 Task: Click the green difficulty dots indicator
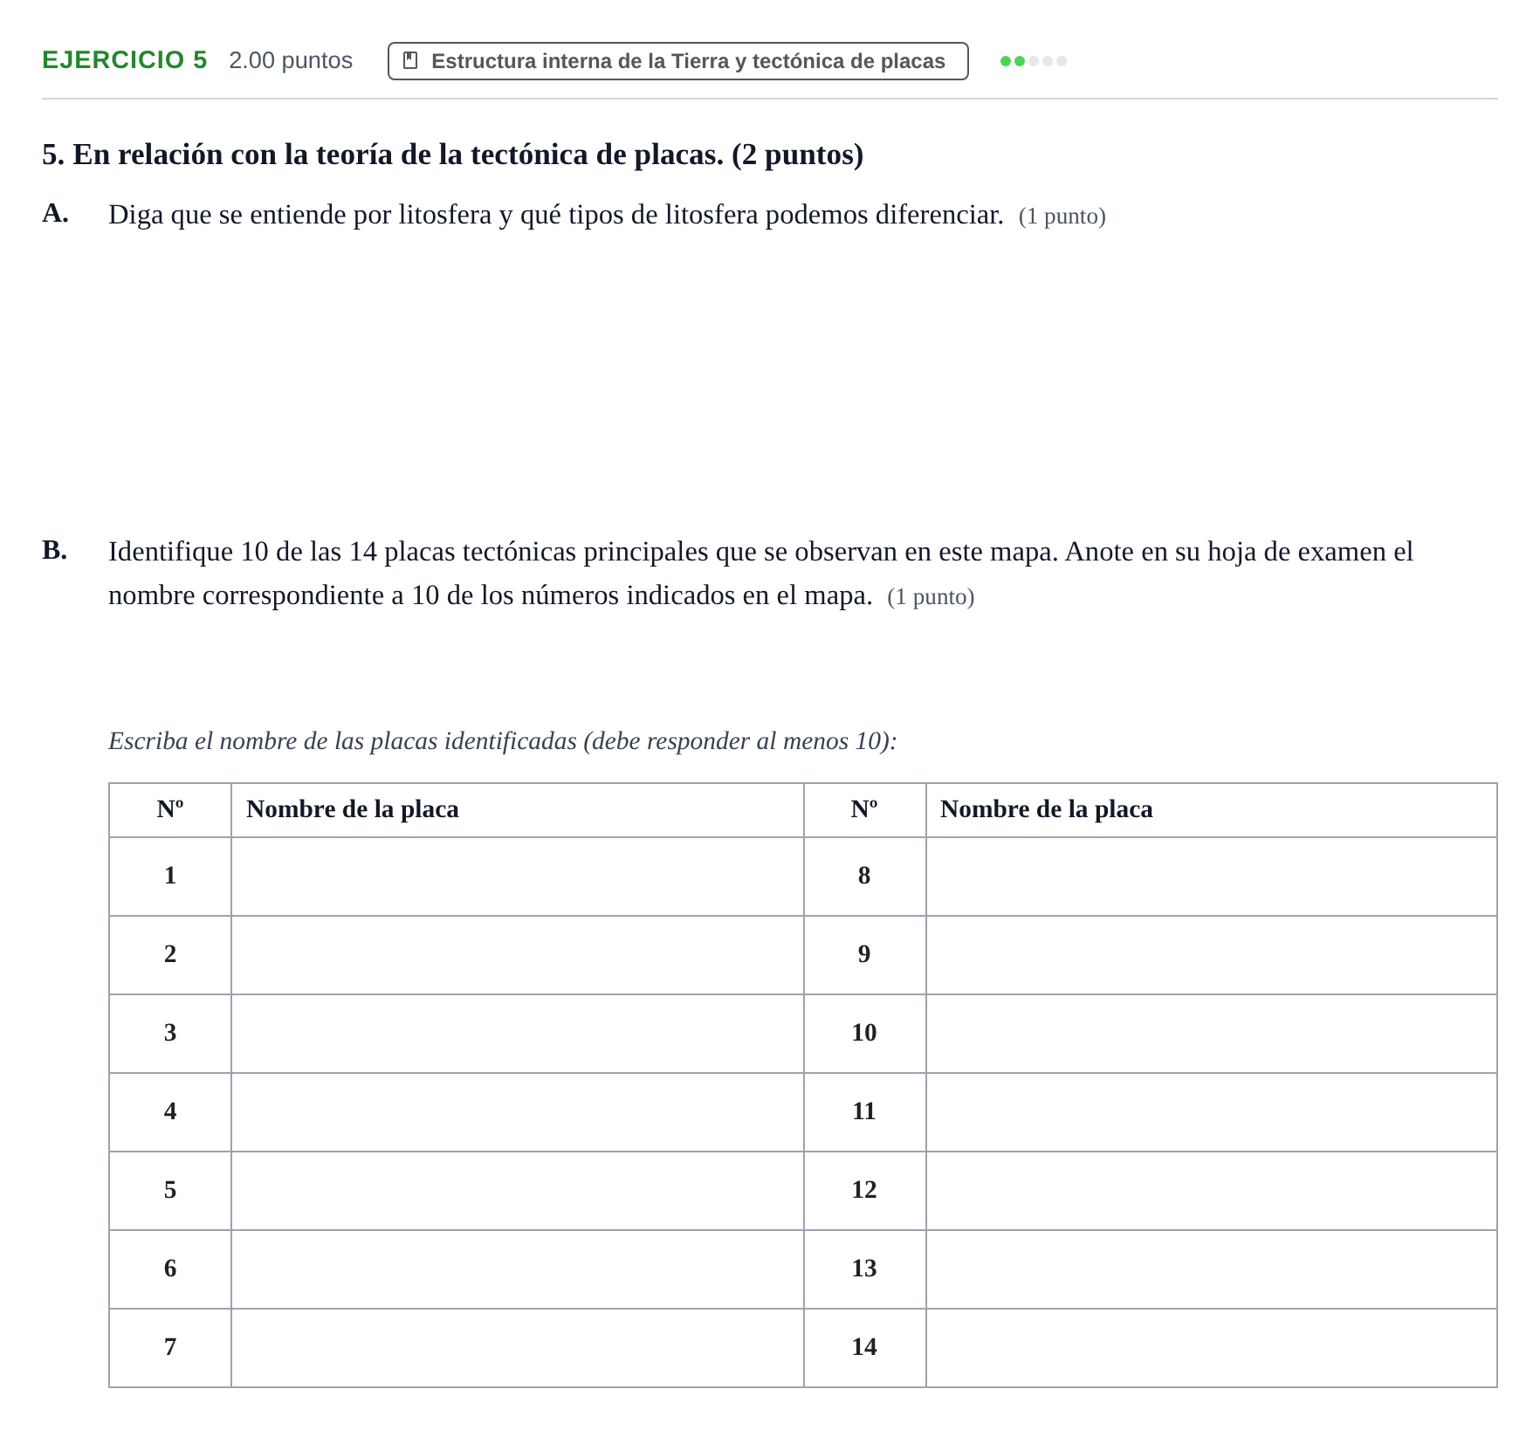click(x=1033, y=61)
